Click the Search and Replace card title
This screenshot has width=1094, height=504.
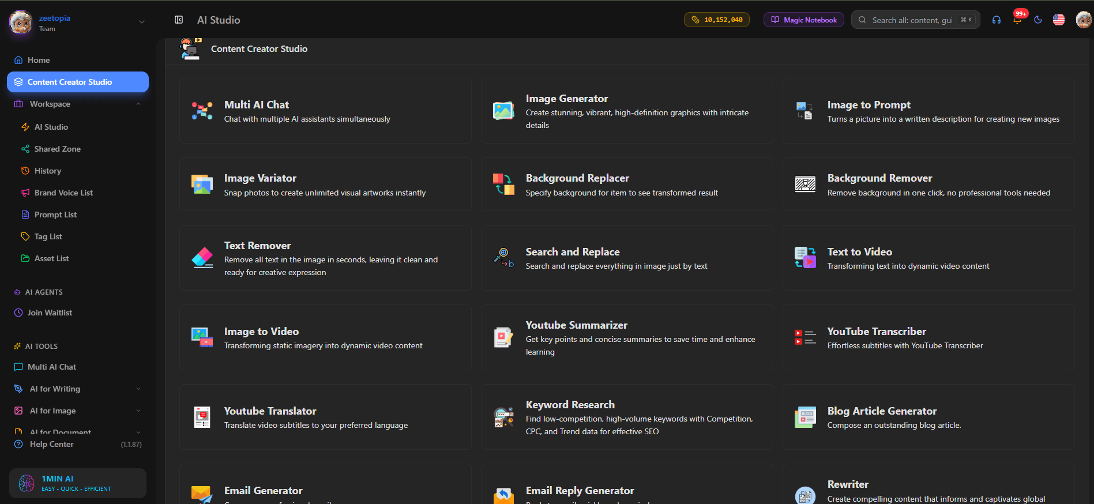pyautogui.click(x=573, y=252)
